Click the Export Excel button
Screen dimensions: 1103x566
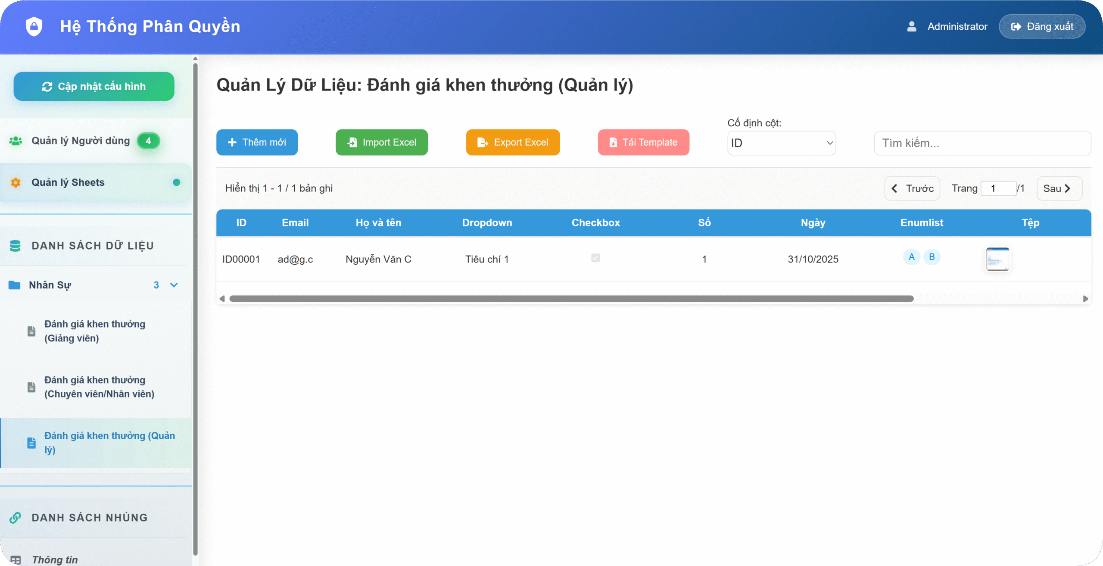tap(513, 142)
